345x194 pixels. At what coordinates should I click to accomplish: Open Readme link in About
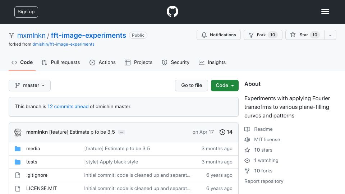tap(258, 129)
